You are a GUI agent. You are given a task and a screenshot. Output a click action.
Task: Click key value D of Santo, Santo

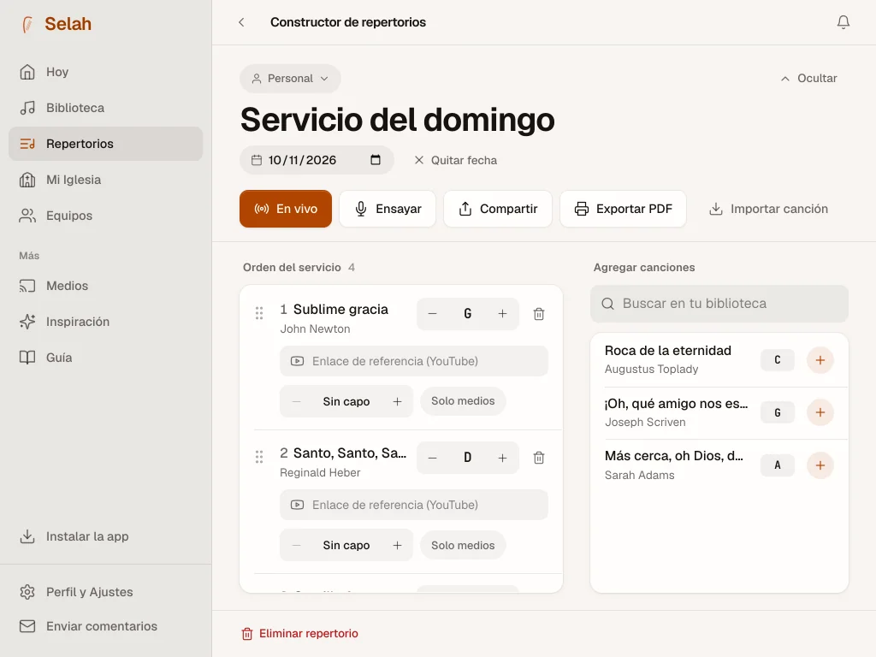pos(468,459)
